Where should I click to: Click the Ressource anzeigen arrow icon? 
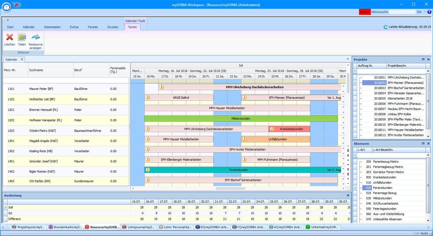pyautogui.click(x=36, y=37)
